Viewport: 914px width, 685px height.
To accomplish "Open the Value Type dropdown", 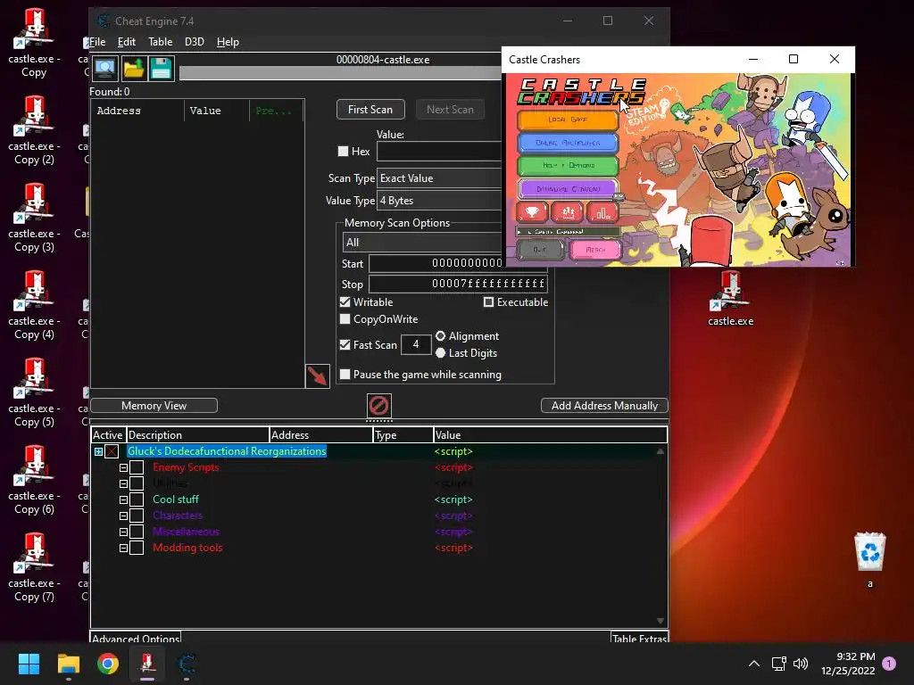I will click(439, 201).
